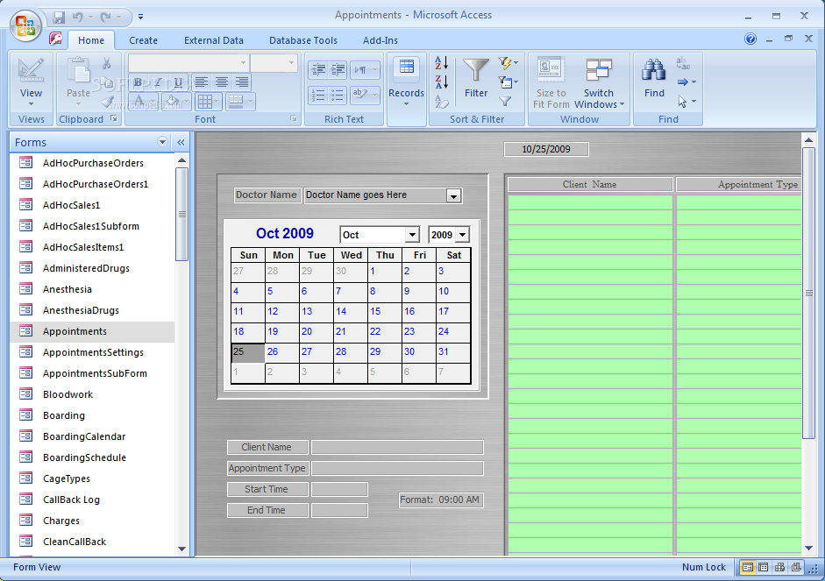The width and height of the screenshot is (825, 581).
Task: Open the Selection filter dropdown
Action: pos(508,63)
